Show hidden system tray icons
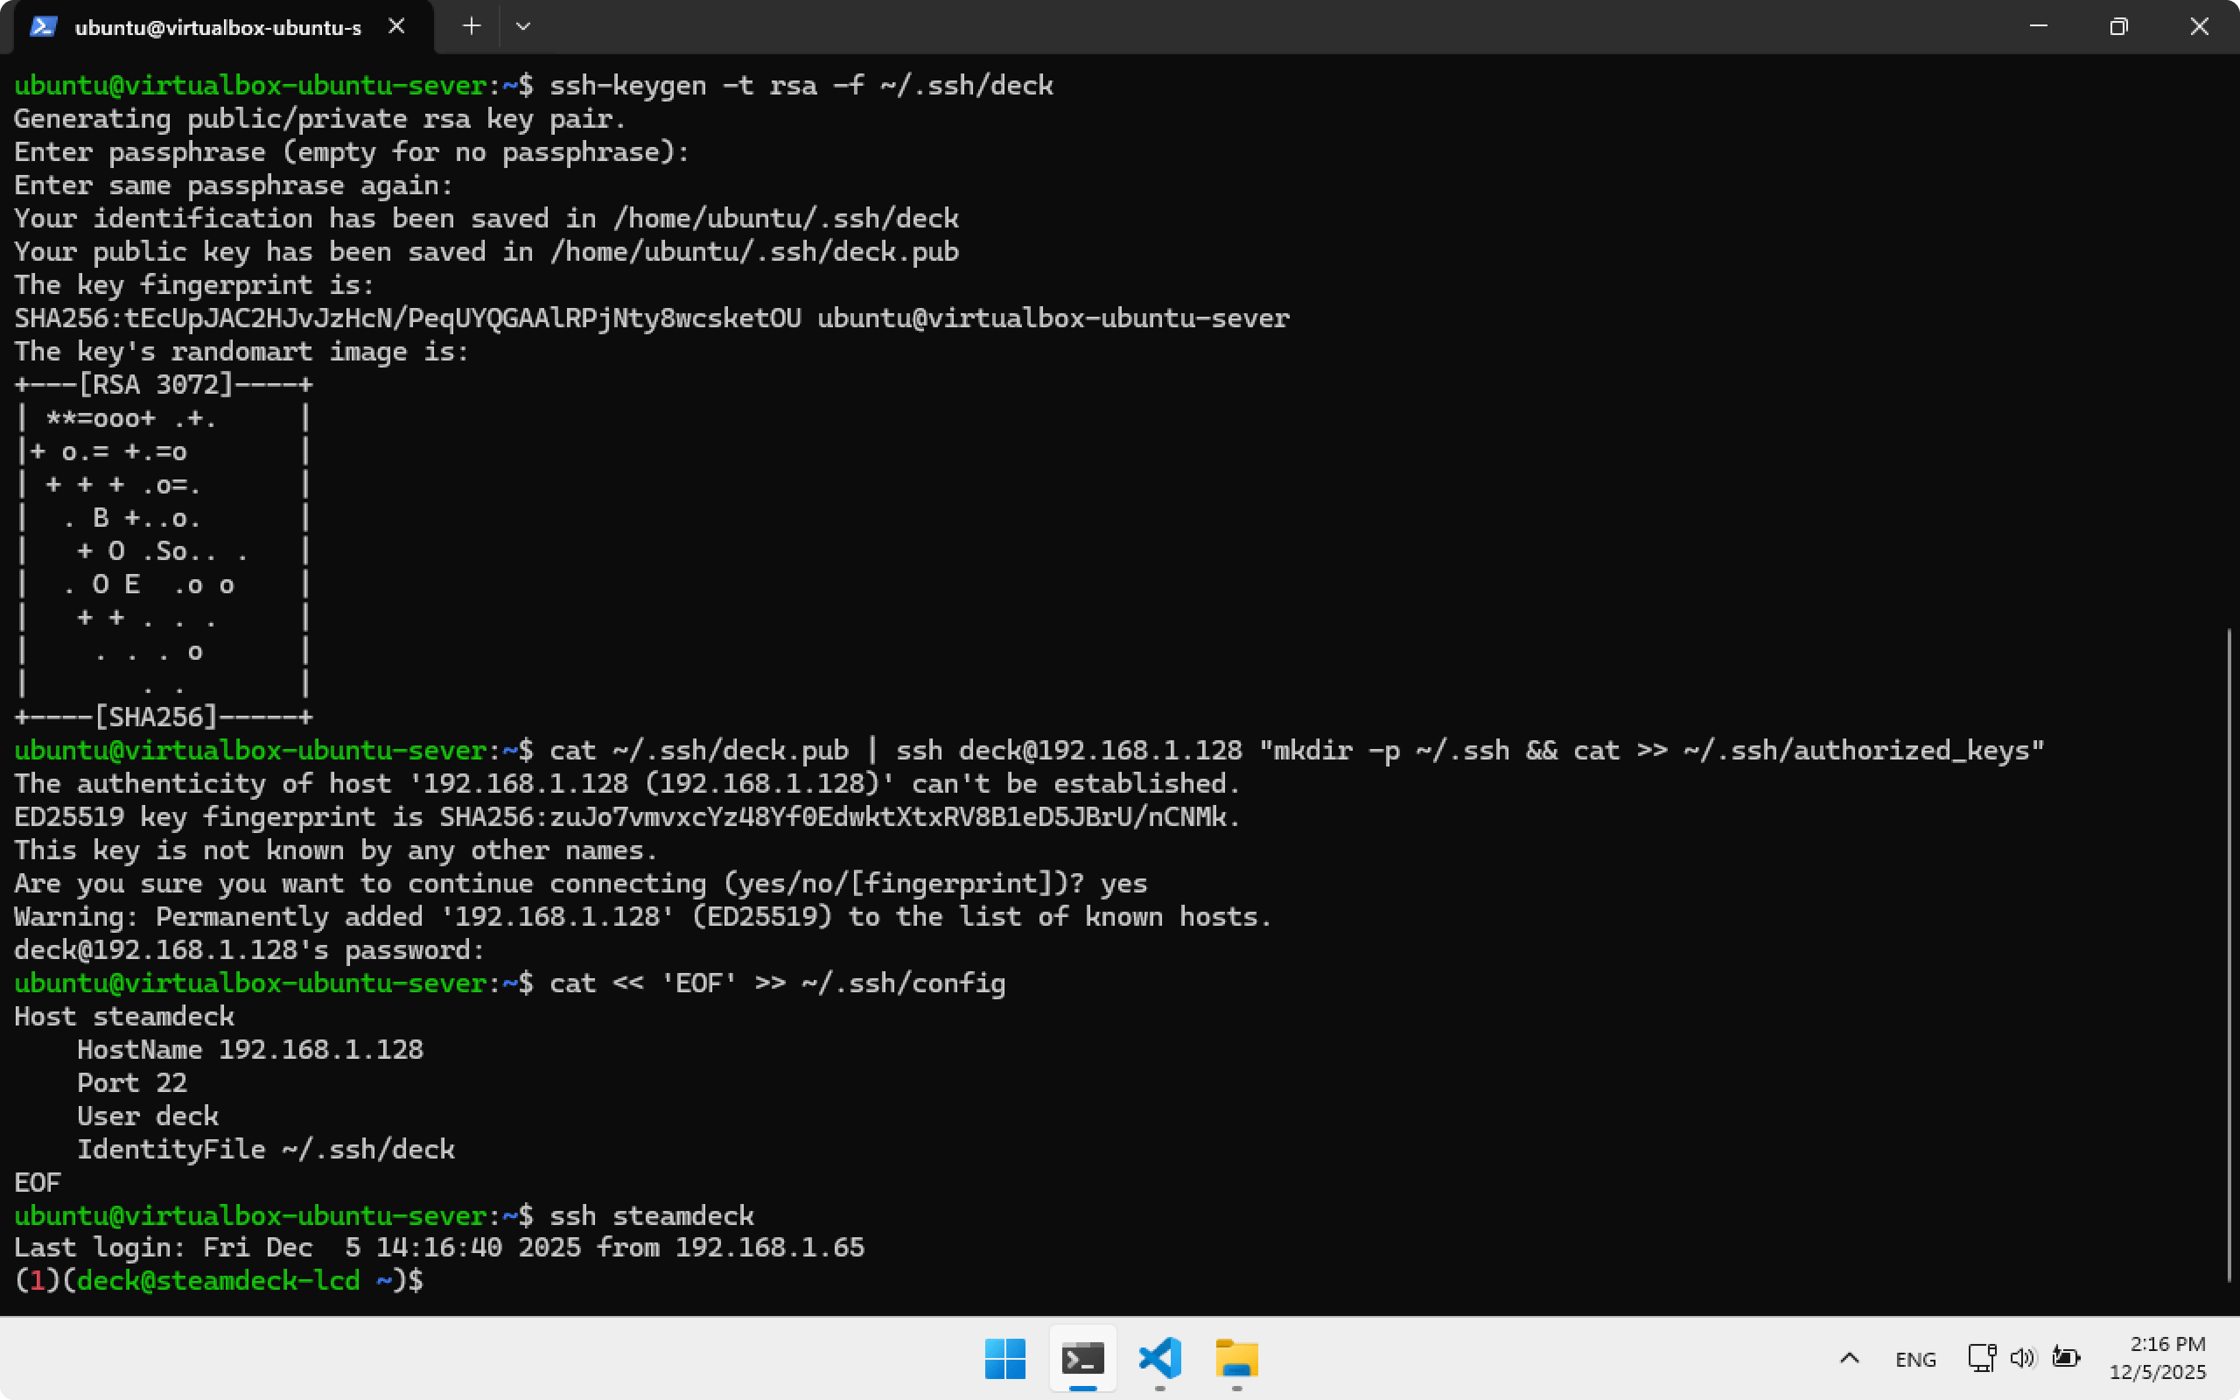Viewport: 2240px width, 1400px height. pyautogui.click(x=1849, y=1358)
